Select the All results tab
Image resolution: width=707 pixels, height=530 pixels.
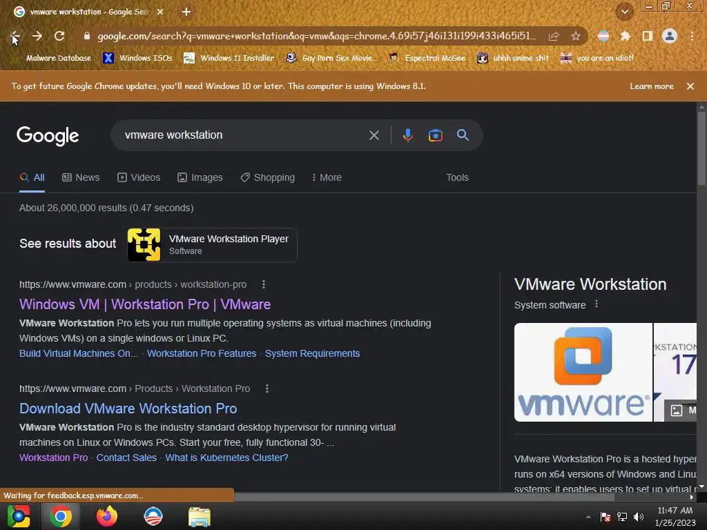32,177
